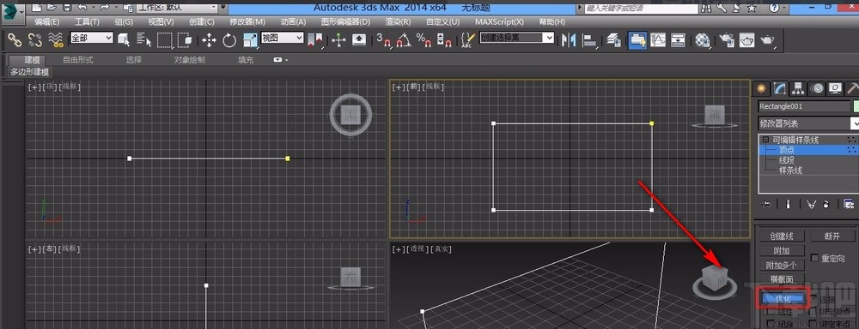Image resolution: width=859 pixels, height=329 pixels.
Task: Click the object color swatch beside Rectangle001
Action: [856, 106]
